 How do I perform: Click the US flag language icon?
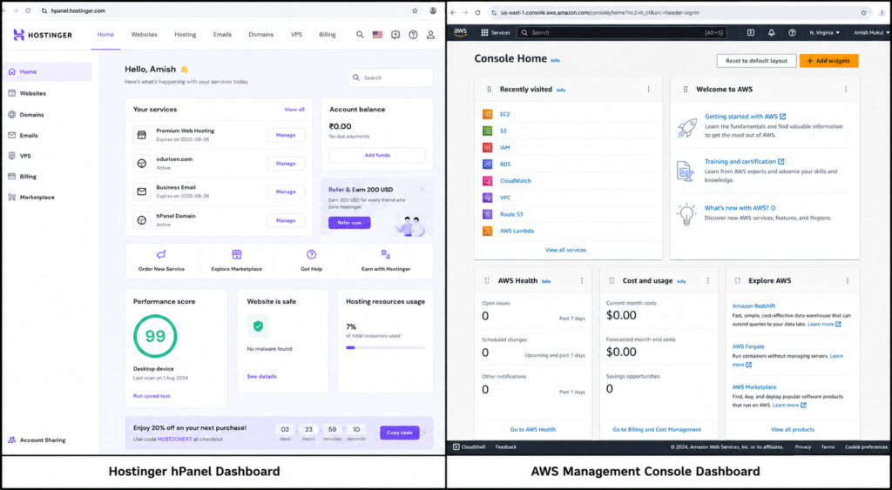tap(377, 35)
